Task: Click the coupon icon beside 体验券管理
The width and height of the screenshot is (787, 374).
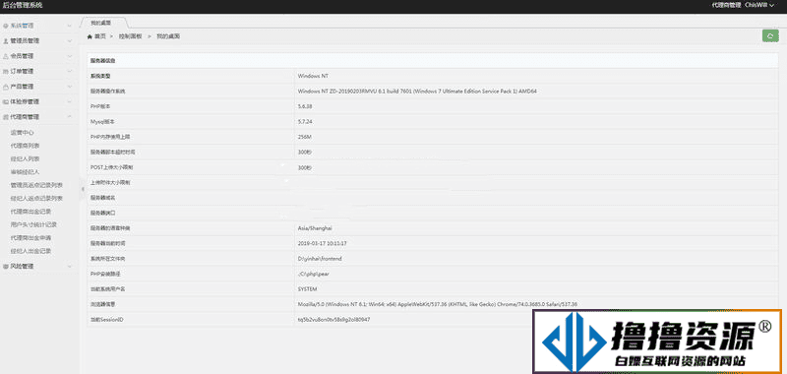Action: (x=6, y=101)
